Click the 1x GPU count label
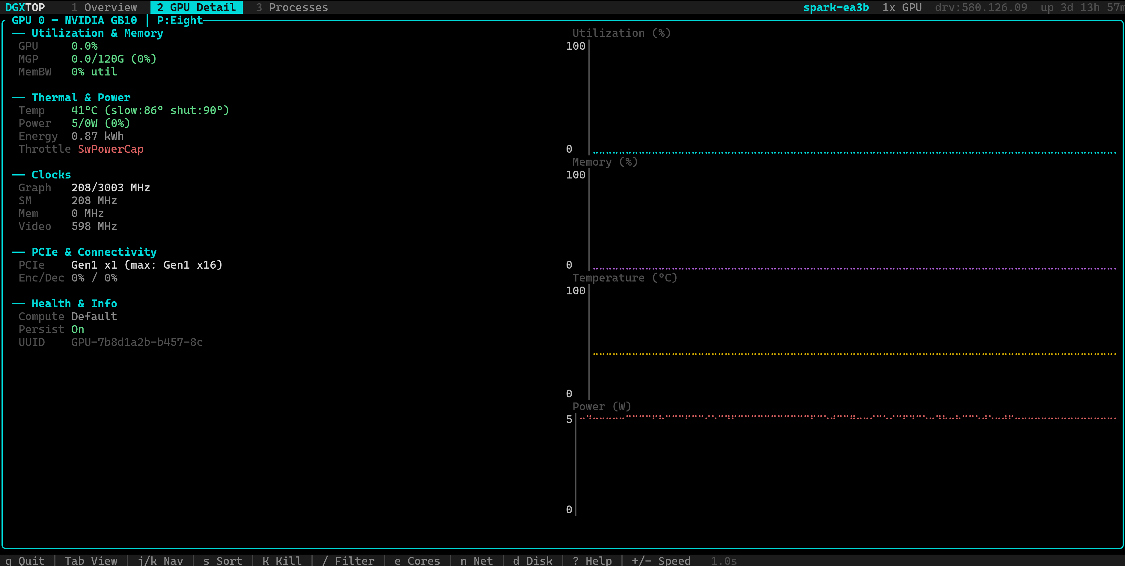 tap(902, 7)
